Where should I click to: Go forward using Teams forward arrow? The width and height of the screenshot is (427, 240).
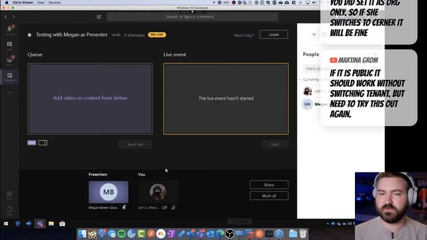pos(13,17)
